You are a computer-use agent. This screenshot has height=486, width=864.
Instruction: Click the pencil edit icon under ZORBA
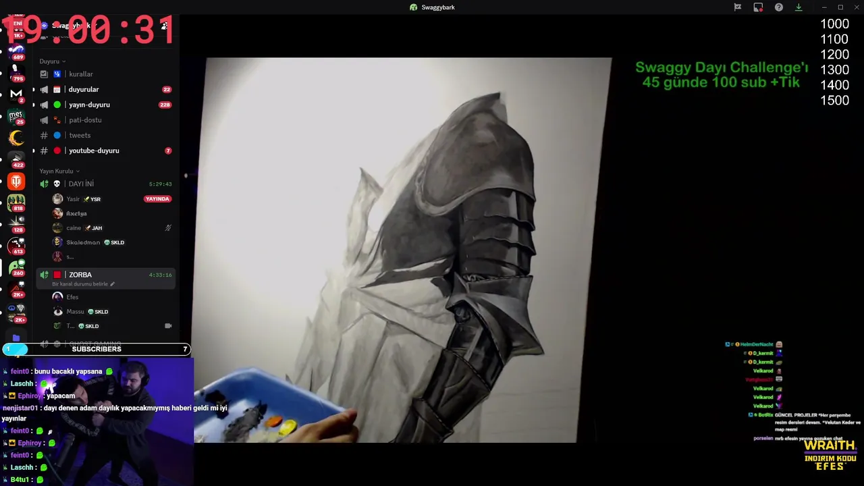pyautogui.click(x=113, y=284)
